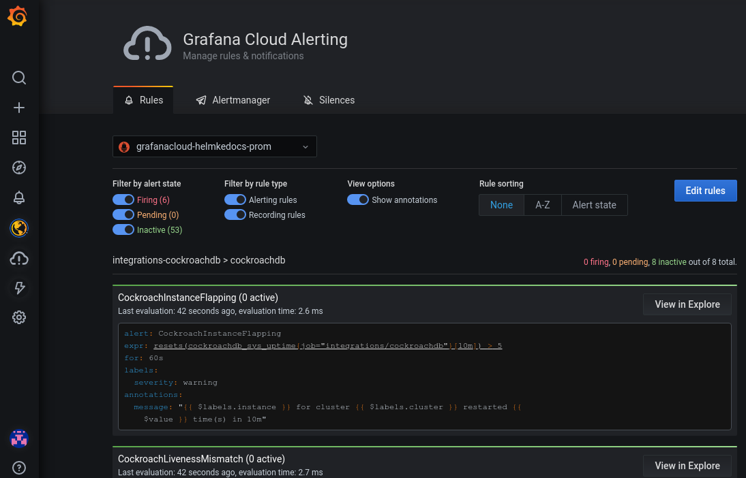View CockroachLivenessMismatch in Explore

tap(687, 466)
